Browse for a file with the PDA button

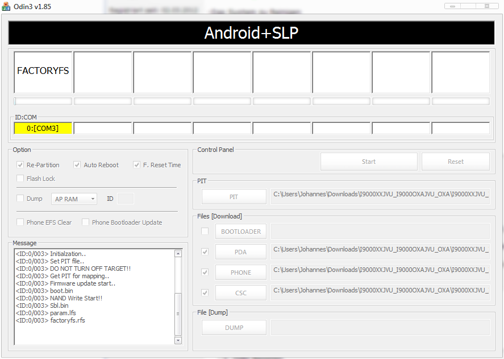[241, 252]
